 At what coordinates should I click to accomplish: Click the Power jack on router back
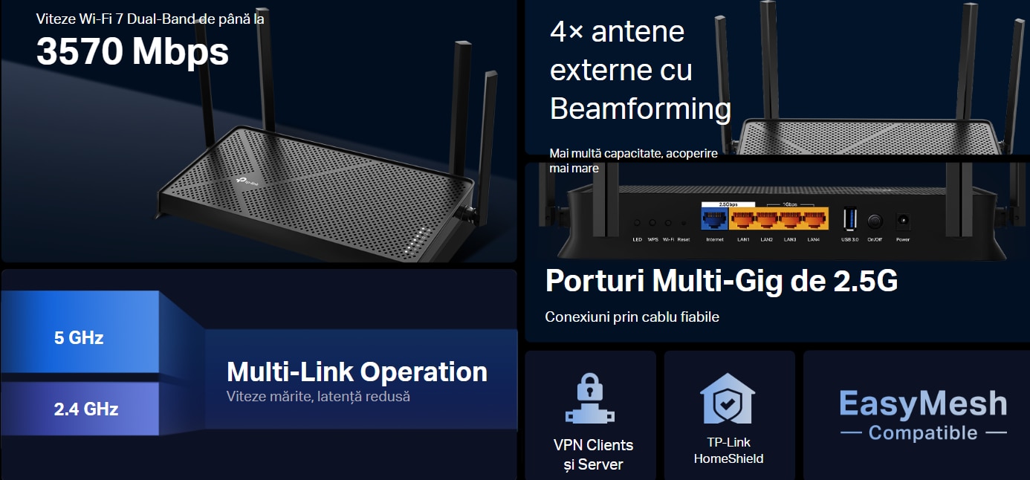[903, 221]
